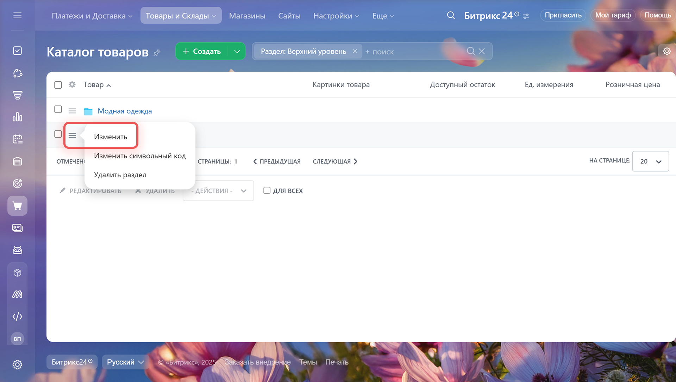
Task: Open the warehouse storage sidebar icon
Action: point(17,161)
